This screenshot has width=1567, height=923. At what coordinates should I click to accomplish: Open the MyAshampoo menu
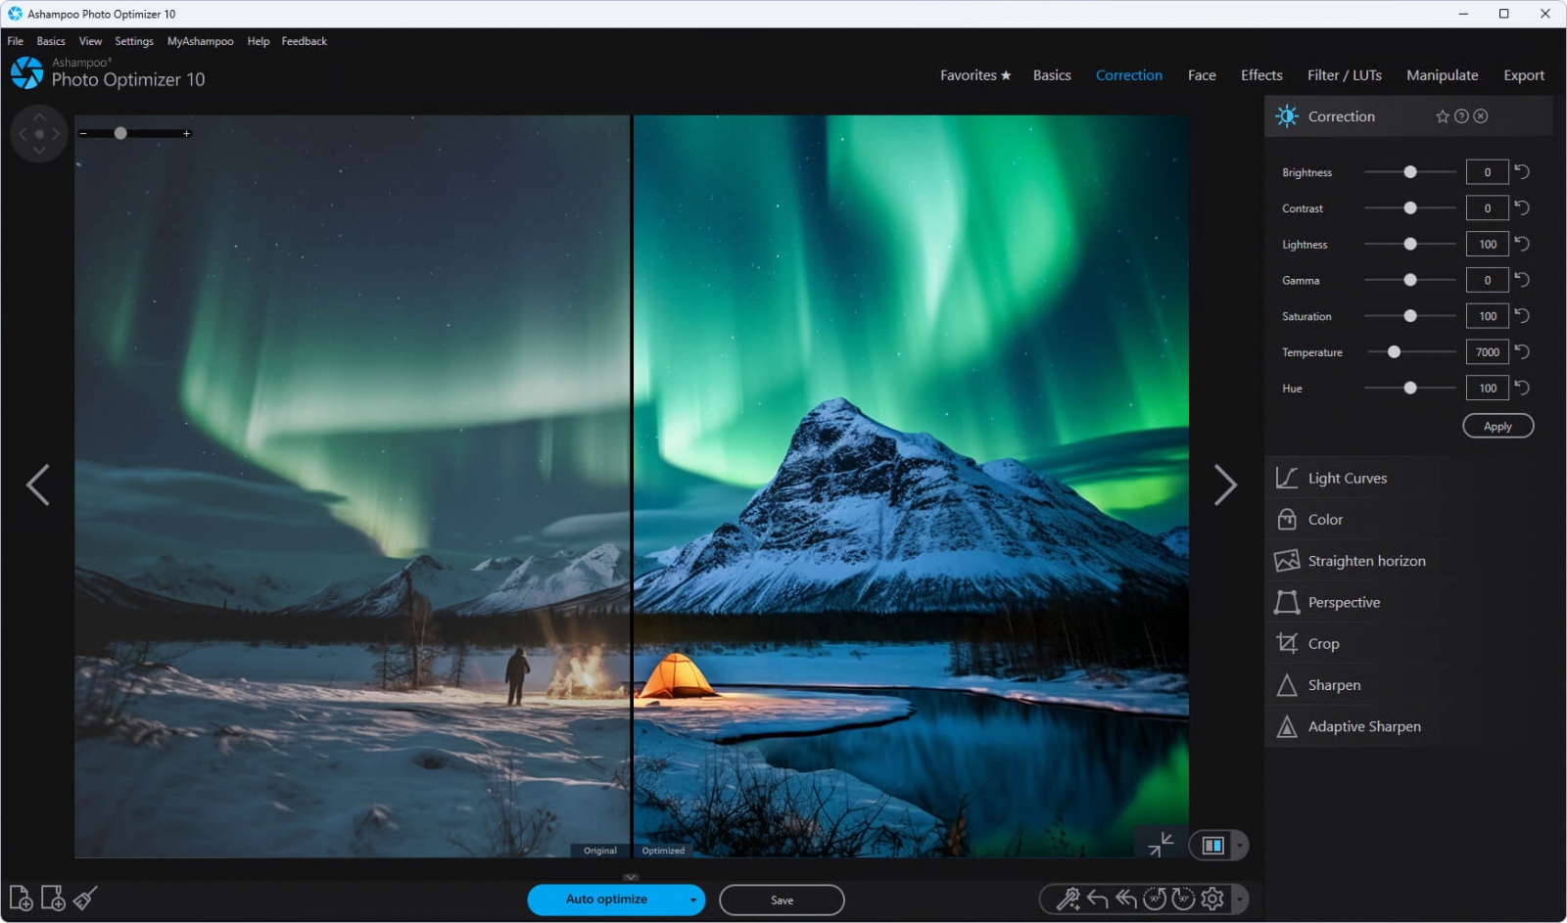coord(200,41)
